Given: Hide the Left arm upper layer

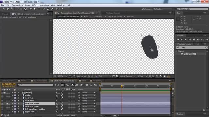Looking at the screenshot, I should click(2, 106).
